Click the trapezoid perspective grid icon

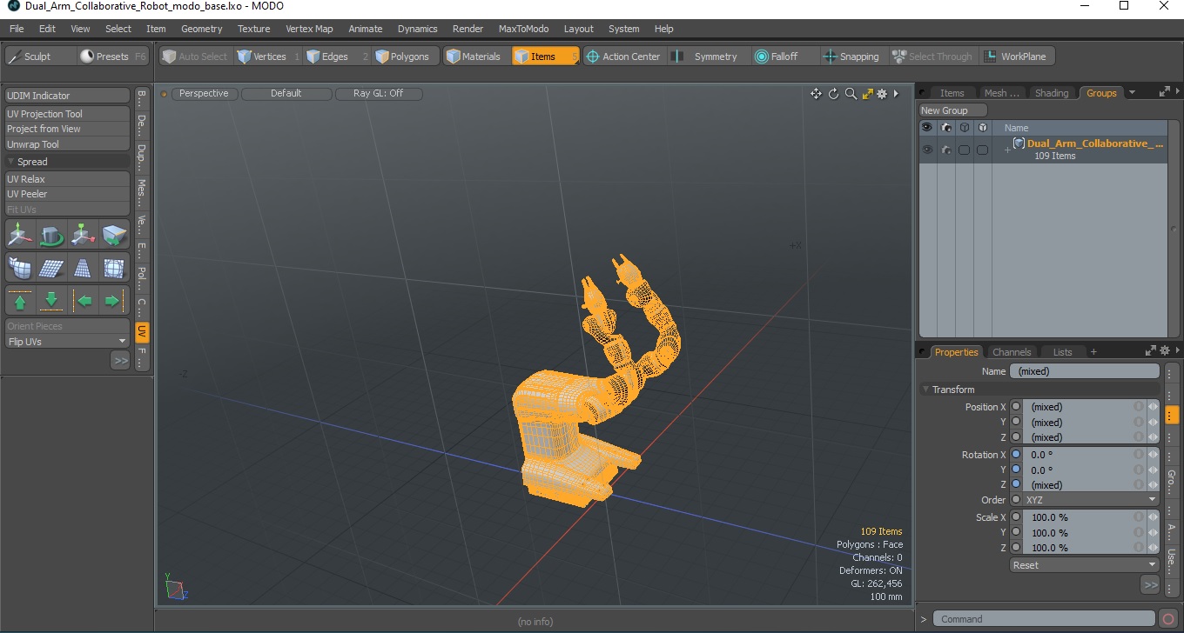coord(84,267)
